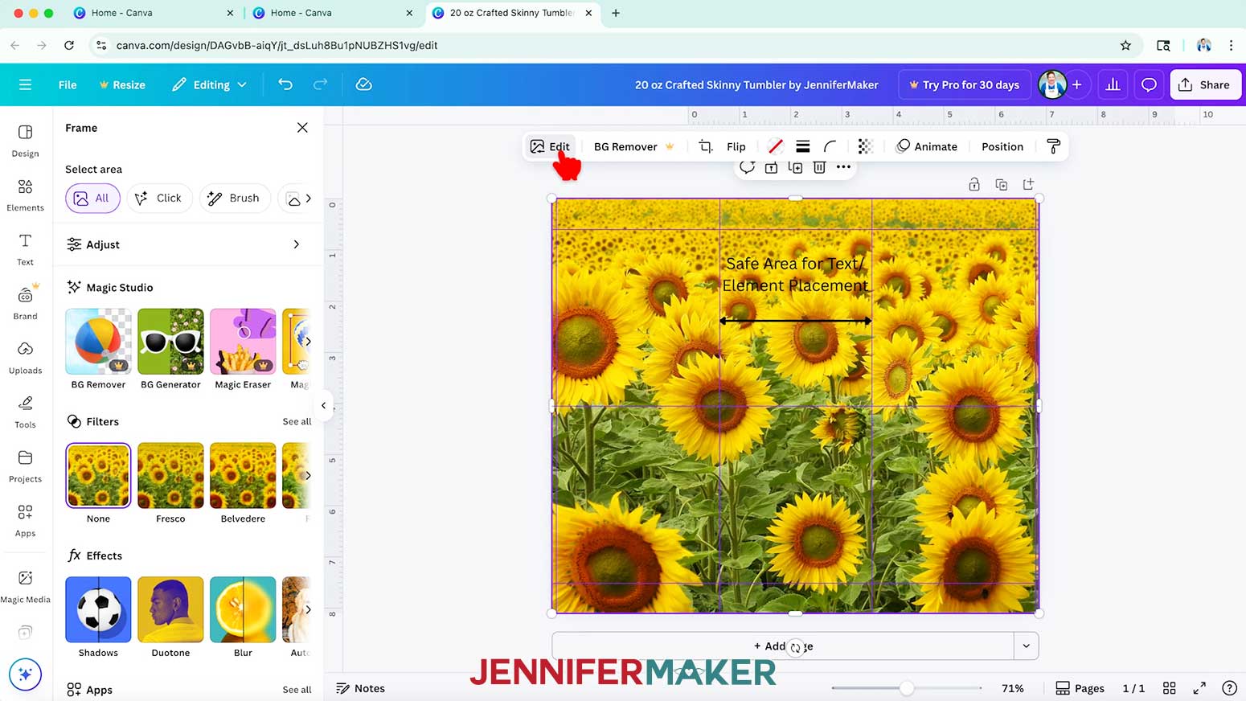Open Flip options in the toolbar
Image resolution: width=1246 pixels, height=701 pixels.
[736, 146]
